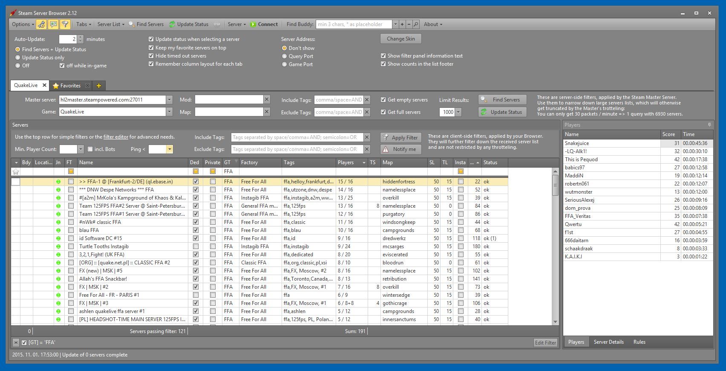Close the Favorites tab

click(x=87, y=86)
